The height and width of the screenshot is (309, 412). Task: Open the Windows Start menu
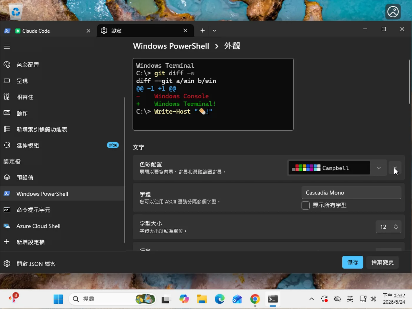[x=58, y=299]
